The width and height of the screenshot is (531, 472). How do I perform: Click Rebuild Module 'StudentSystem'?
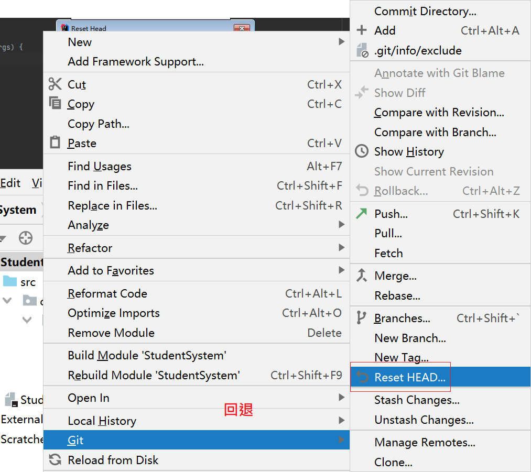(x=154, y=375)
